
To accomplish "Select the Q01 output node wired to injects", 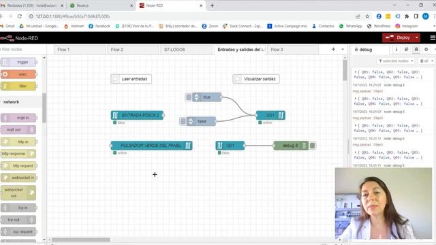I will point(270,115).
